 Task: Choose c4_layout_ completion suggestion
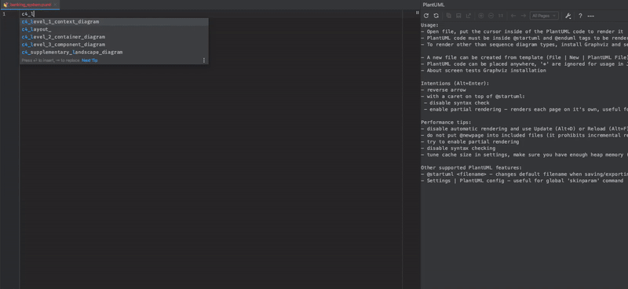click(114, 29)
